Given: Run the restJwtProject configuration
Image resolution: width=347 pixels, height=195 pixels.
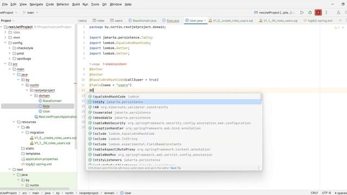Looking at the screenshot, I should coord(302,12).
